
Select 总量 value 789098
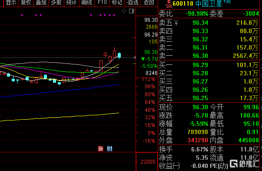198,132
